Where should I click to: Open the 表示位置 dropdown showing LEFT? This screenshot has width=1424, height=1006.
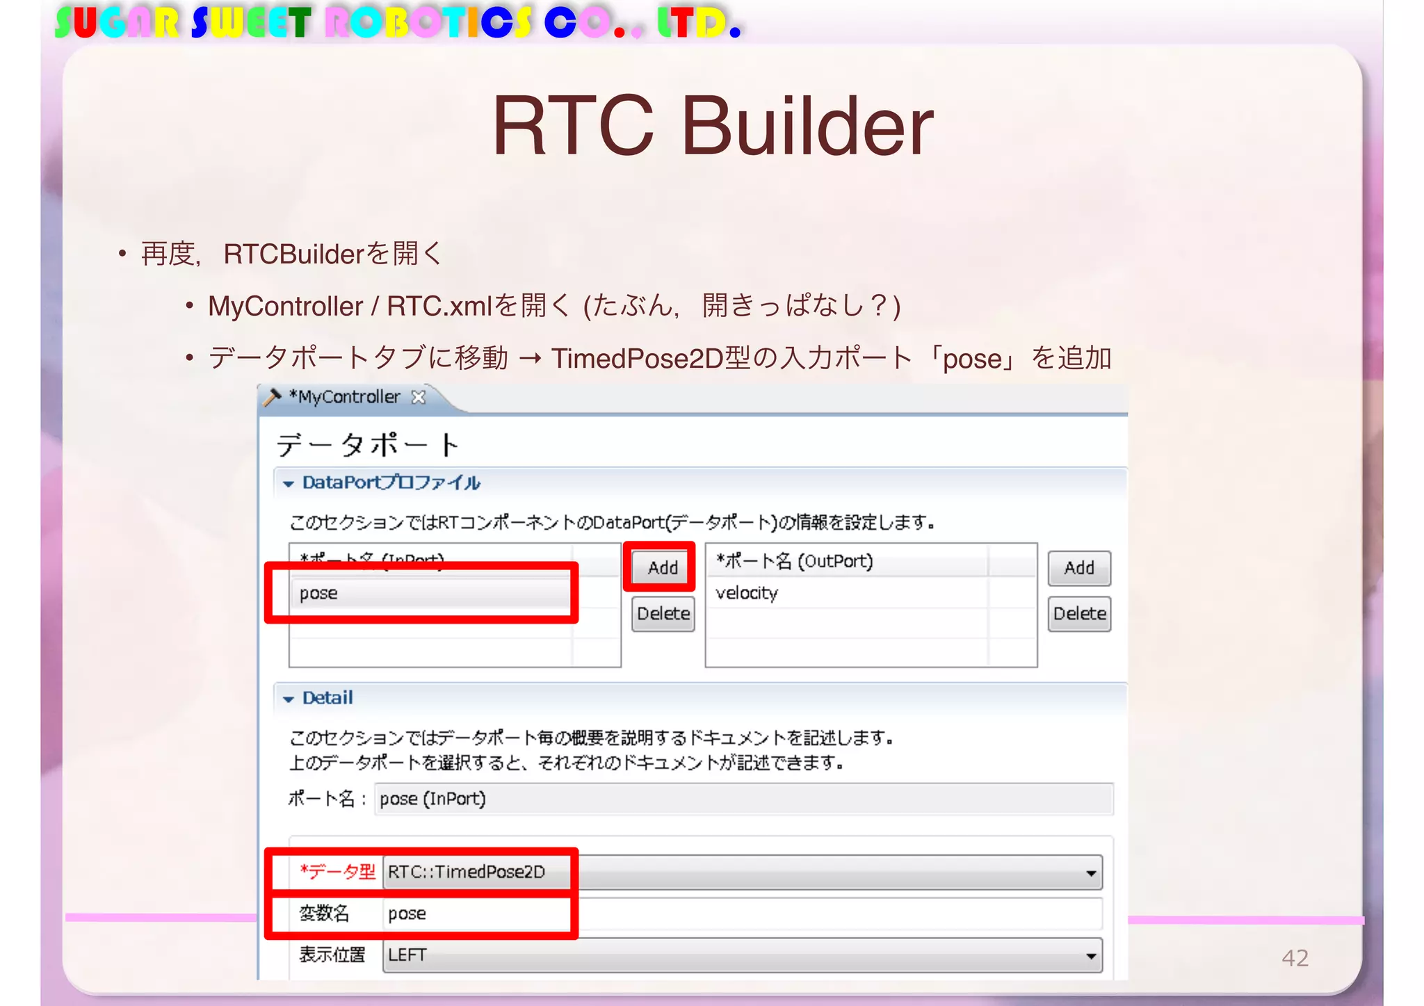coord(742,955)
